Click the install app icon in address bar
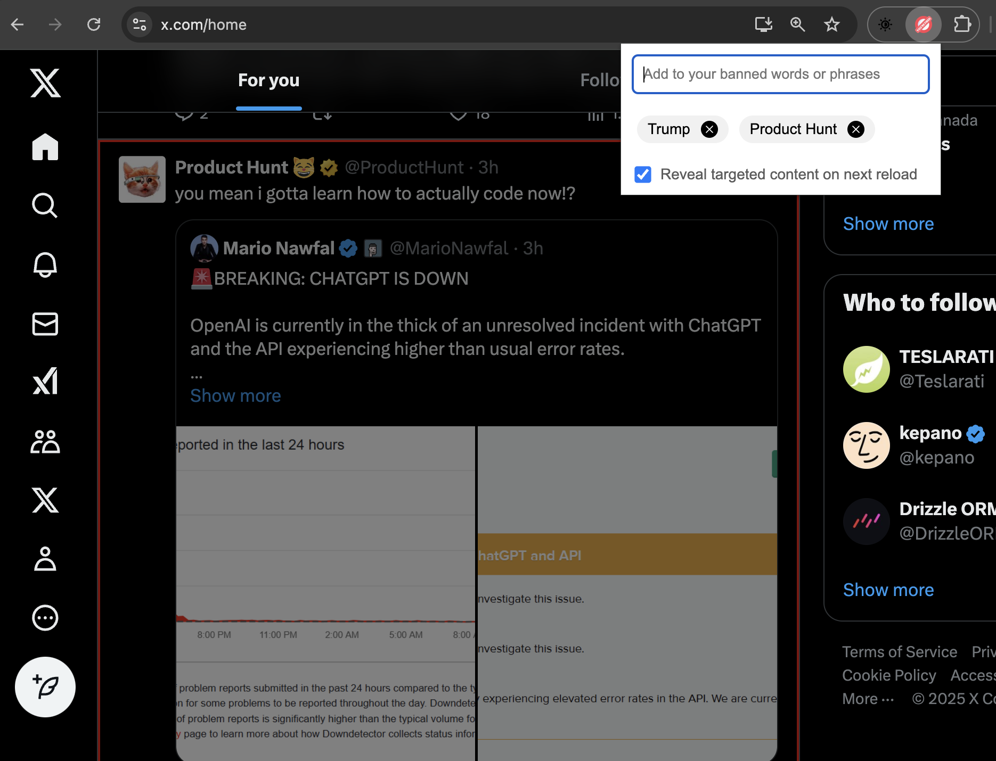The width and height of the screenshot is (996, 761). [763, 24]
